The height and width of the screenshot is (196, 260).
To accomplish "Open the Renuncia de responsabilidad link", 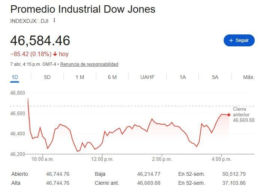I will 89,64.
